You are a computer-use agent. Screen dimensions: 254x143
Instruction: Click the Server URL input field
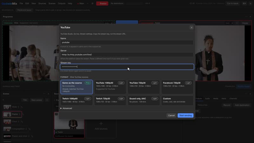click(127, 55)
